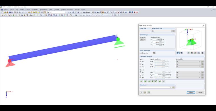Uncheck the ux support checkbox
This screenshot has width=216, height=111.
click(140, 61)
